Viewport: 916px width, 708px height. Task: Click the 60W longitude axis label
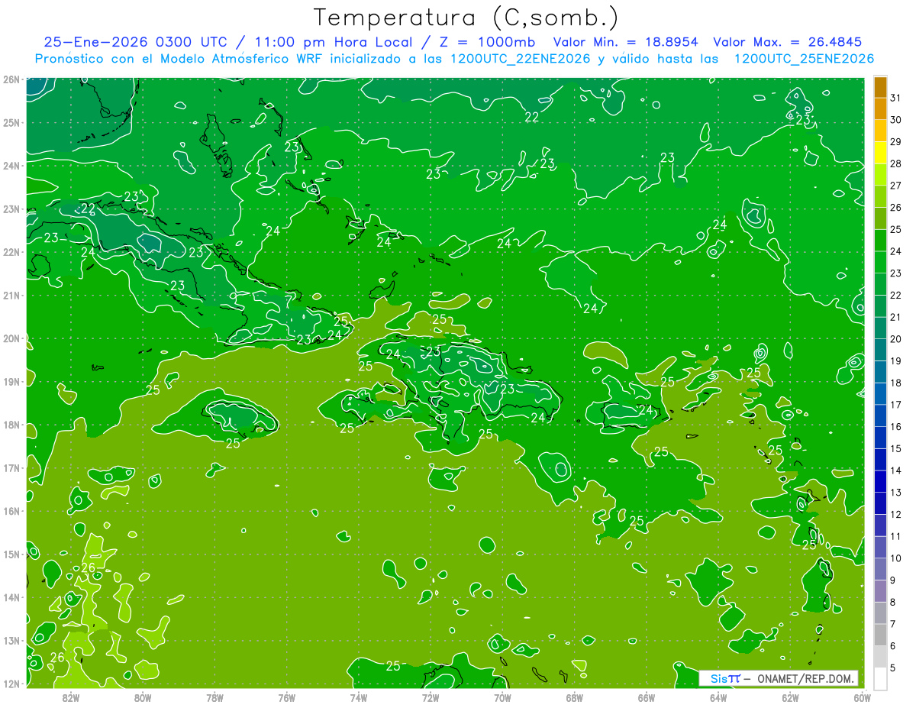862,697
